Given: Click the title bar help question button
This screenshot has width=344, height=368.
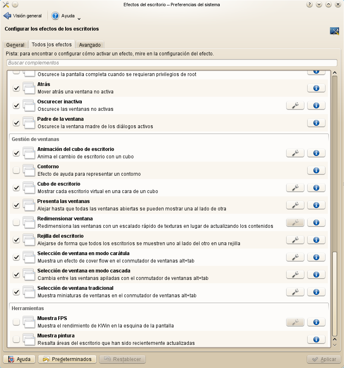Looking at the screenshot, I should (309, 5).
